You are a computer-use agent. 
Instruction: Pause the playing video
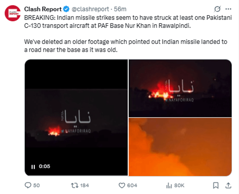point(33,167)
